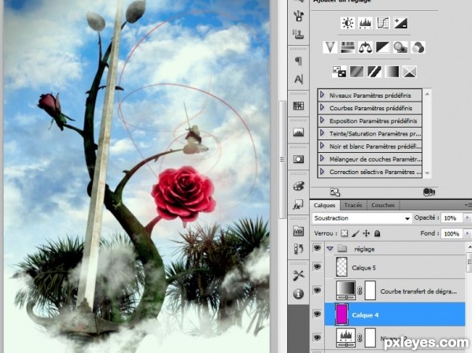The height and width of the screenshot is (353, 472).
Task: Expand Noir et blanc presets
Action: (x=322, y=146)
